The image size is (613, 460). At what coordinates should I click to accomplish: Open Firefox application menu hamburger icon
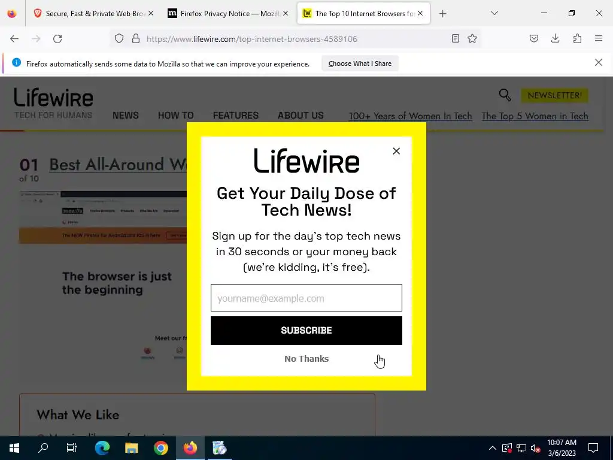(599, 38)
